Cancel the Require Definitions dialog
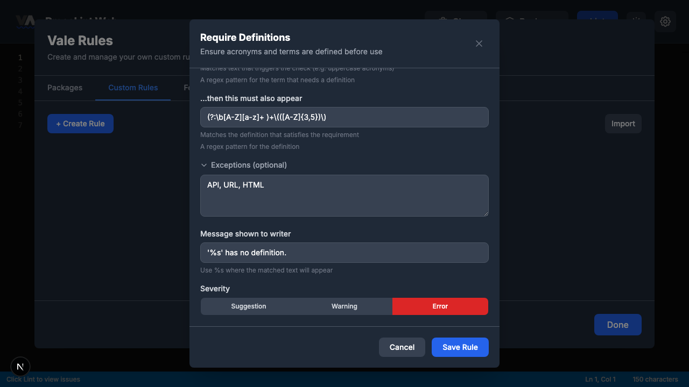The image size is (689, 387). pyautogui.click(x=402, y=347)
